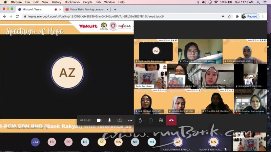Bookmark this page with the star icon
Image resolution: width=271 pixels, height=152 pixels.
229,16
